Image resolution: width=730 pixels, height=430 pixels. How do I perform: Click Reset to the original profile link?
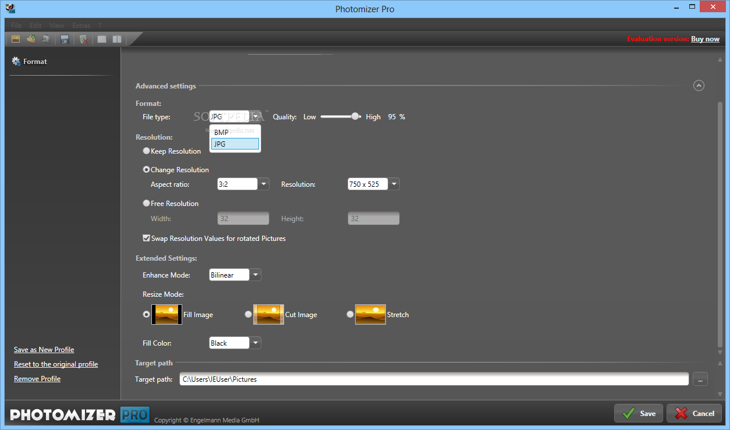56,364
